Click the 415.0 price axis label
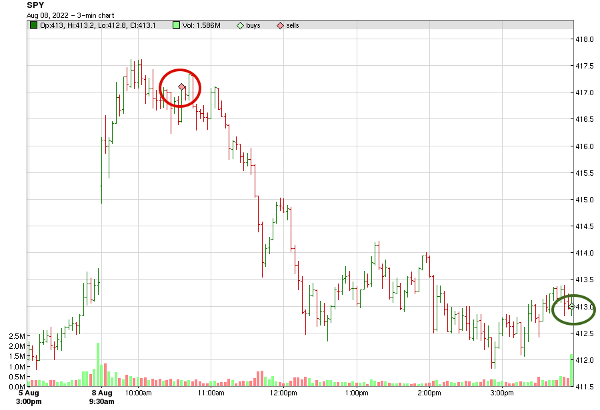 [x=585, y=200]
